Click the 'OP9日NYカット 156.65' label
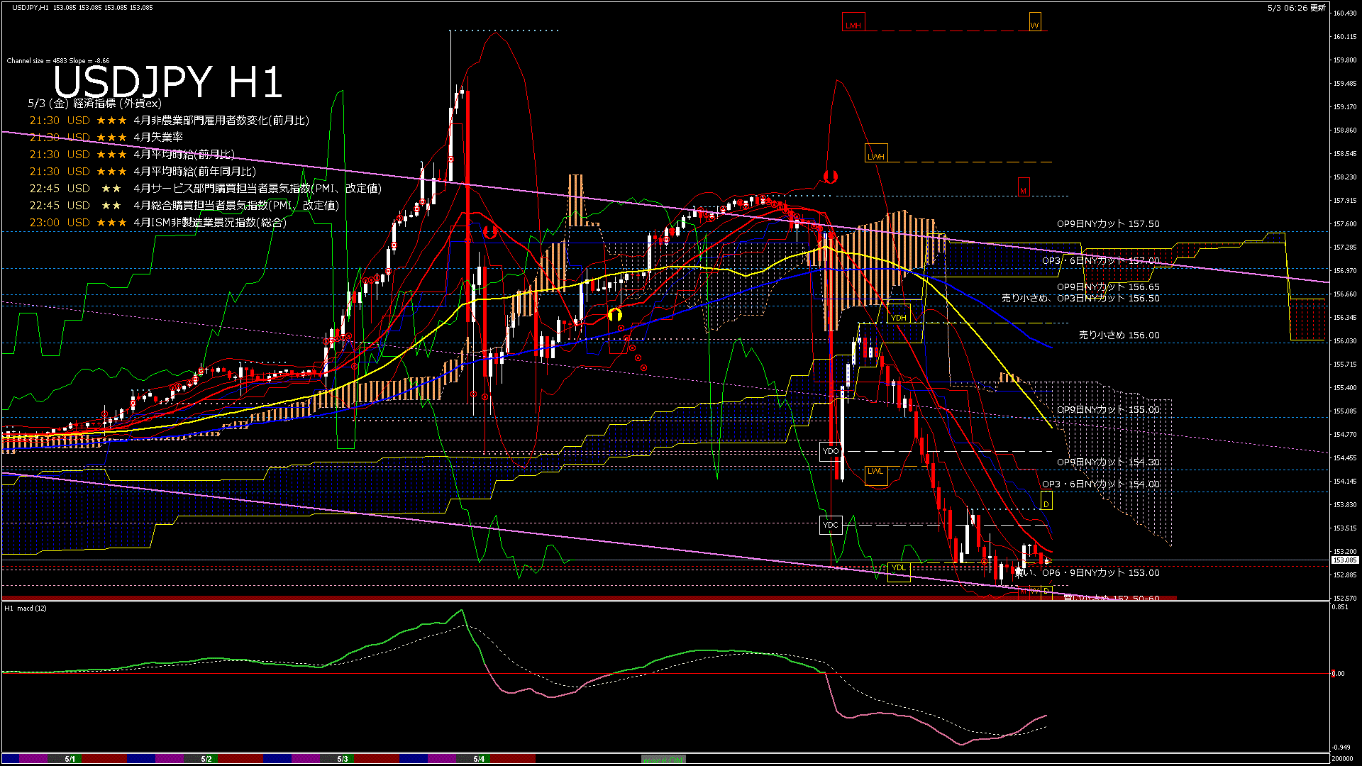Viewport: 1362px width, 766px height. point(1108,287)
